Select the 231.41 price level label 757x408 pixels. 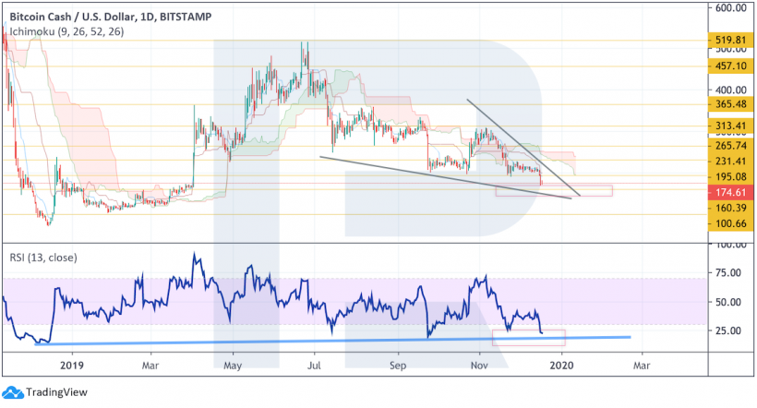[x=730, y=162]
